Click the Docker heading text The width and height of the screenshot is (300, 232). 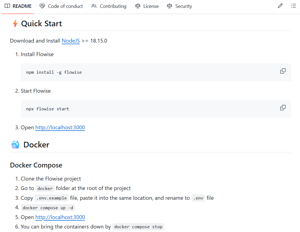click(36, 145)
